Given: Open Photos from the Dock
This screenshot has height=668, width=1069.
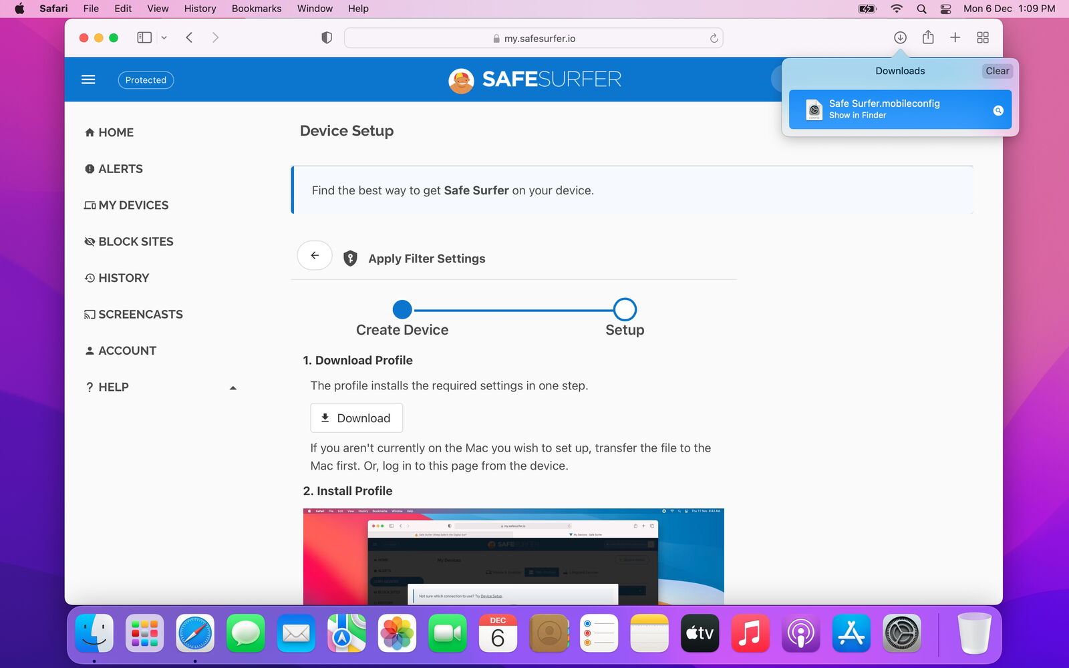Looking at the screenshot, I should [397, 633].
